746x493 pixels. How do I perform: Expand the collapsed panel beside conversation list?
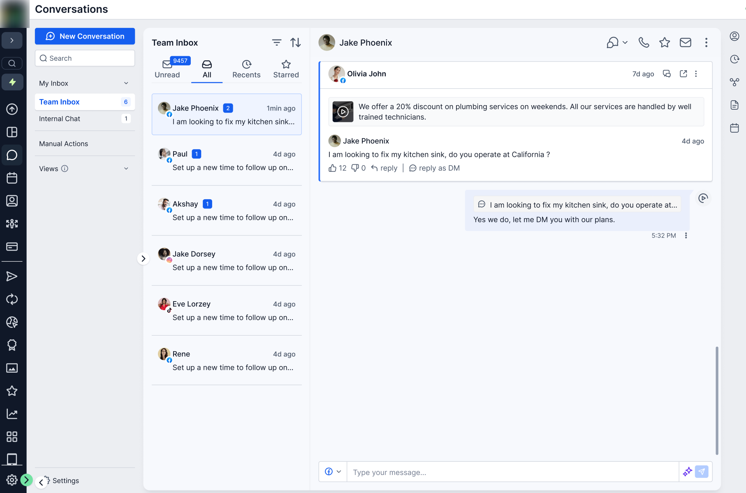click(x=143, y=258)
